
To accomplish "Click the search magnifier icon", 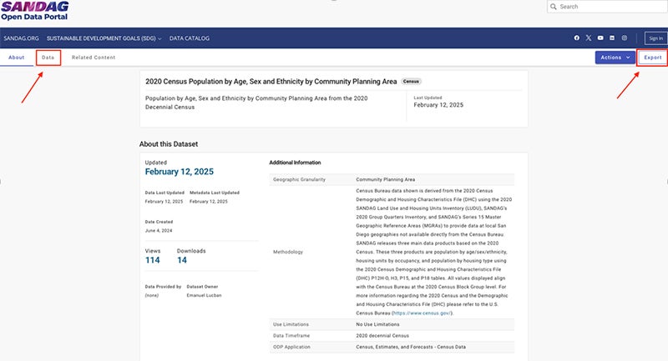I will [x=554, y=7].
